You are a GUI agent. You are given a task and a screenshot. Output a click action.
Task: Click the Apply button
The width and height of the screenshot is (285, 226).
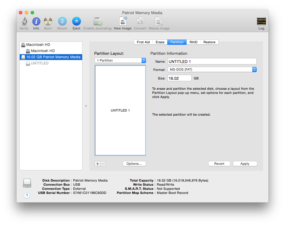click(245, 164)
